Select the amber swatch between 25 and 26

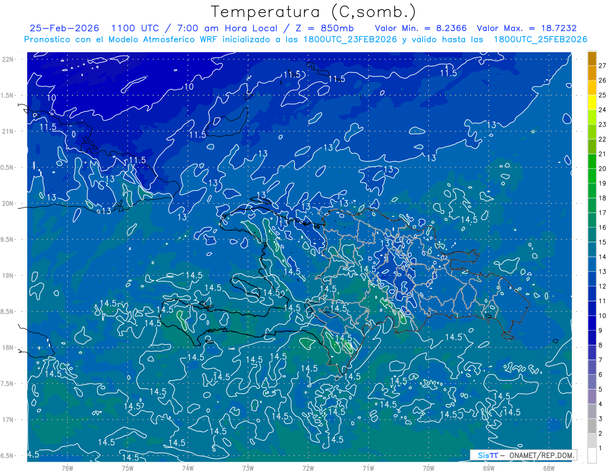pyautogui.click(x=592, y=88)
